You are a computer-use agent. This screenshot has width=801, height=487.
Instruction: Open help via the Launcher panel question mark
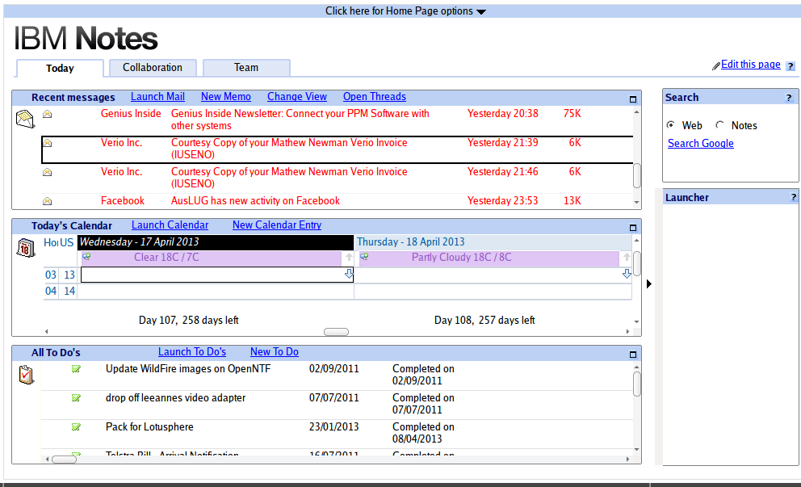tap(792, 196)
